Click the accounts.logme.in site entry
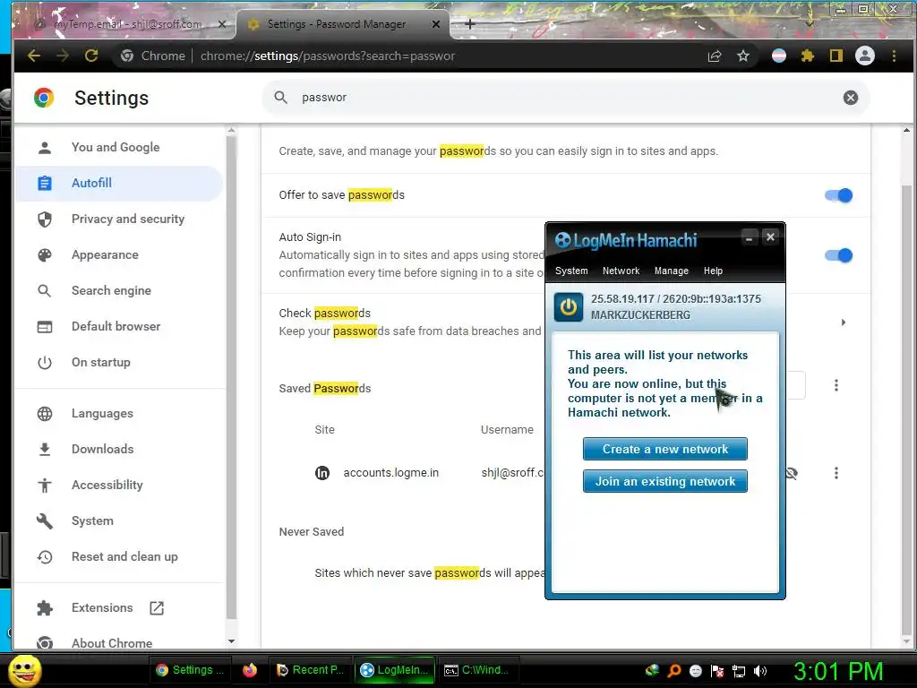The width and height of the screenshot is (917, 688). [x=390, y=473]
